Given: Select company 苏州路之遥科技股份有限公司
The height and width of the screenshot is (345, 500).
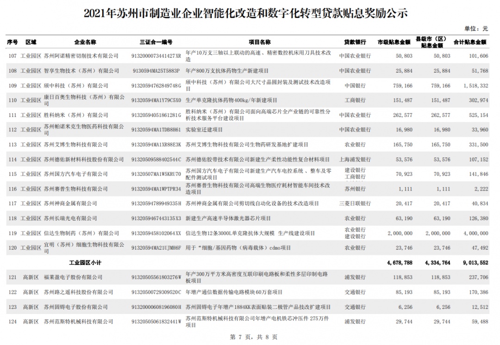Looking at the screenshot, I should point(78,292).
